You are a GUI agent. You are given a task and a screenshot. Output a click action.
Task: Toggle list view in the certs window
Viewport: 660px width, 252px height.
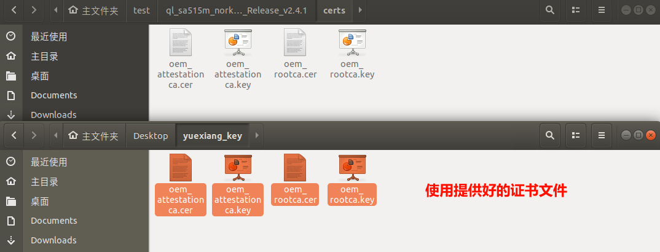[x=576, y=10]
